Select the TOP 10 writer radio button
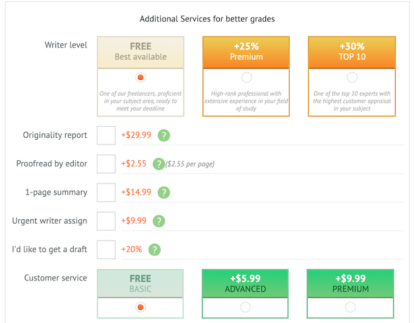The height and width of the screenshot is (323, 414). [352, 77]
